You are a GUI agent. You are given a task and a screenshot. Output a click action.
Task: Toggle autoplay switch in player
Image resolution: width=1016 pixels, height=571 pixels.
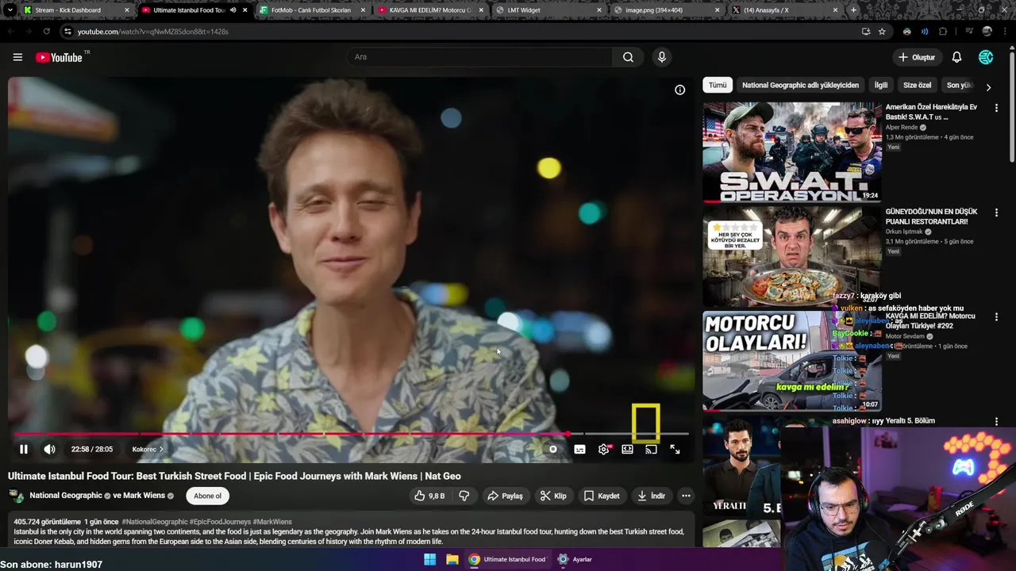(553, 449)
